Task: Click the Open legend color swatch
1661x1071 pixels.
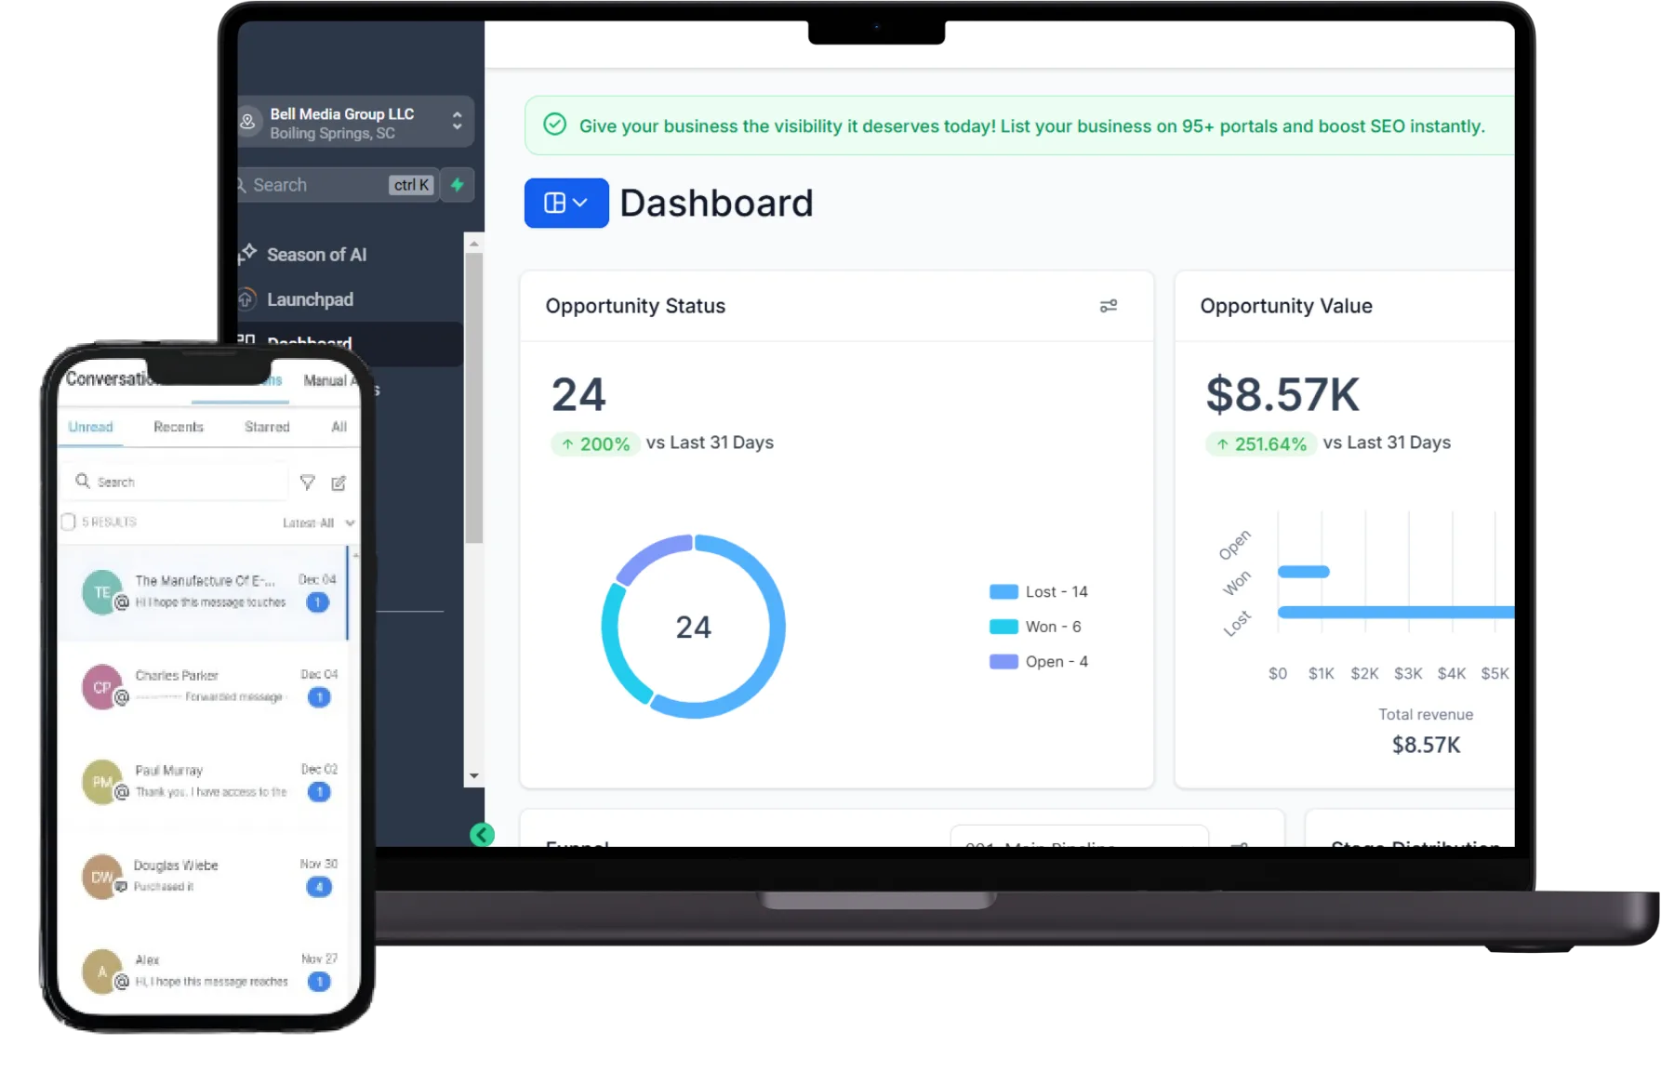Action: pyautogui.click(x=1003, y=662)
